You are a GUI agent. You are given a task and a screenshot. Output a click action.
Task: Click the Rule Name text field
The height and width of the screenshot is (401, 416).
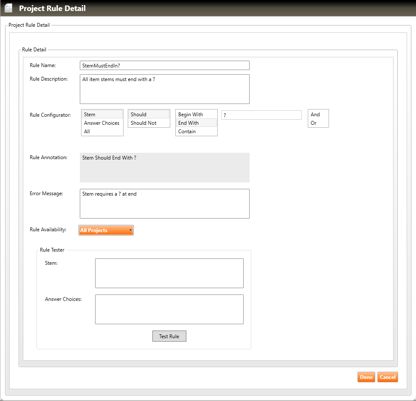164,65
